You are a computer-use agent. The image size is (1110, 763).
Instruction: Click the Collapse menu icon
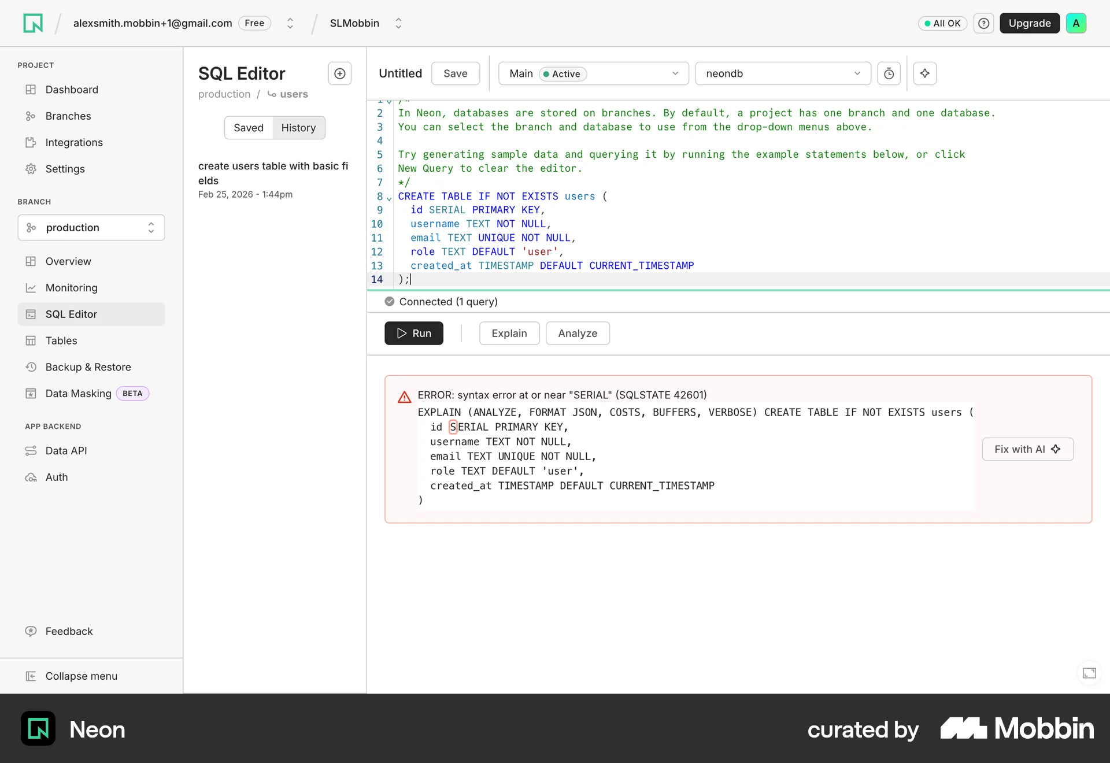point(31,676)
